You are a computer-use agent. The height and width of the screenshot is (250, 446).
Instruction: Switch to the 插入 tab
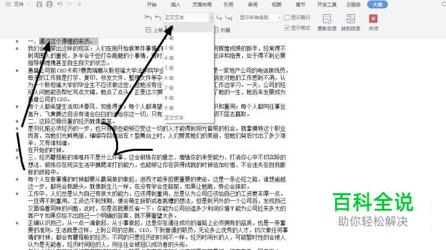[x=175, y=5]
